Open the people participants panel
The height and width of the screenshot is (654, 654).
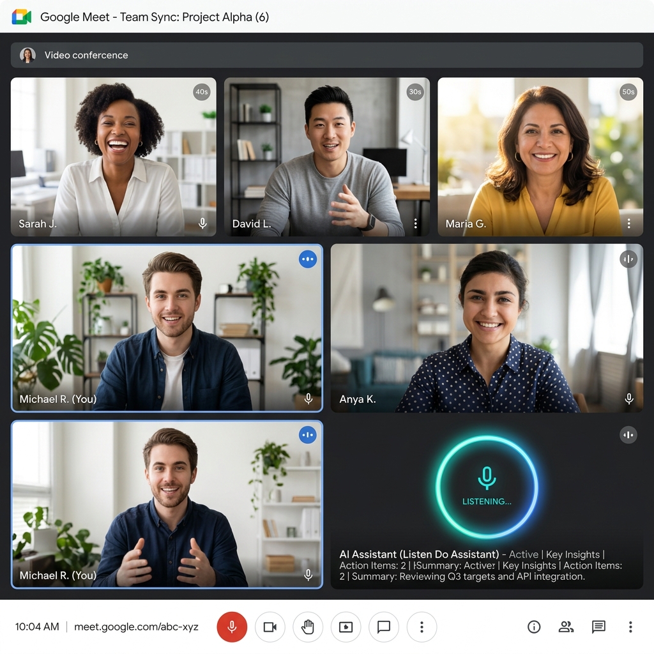[566, 627]
